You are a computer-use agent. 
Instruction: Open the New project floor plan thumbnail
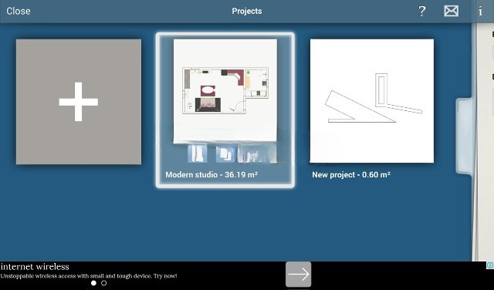click(372, 101)
